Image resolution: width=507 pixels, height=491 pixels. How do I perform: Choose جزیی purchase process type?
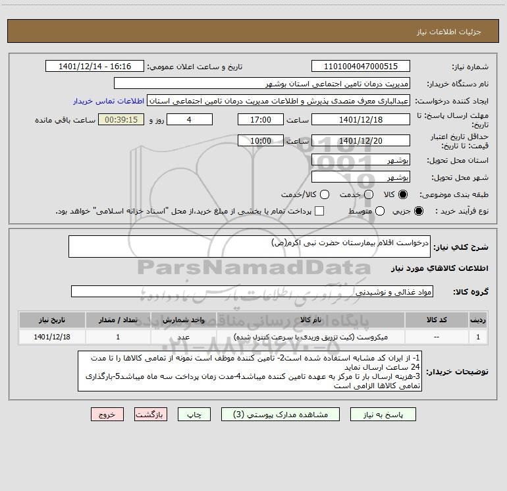(x=419, y=211)
